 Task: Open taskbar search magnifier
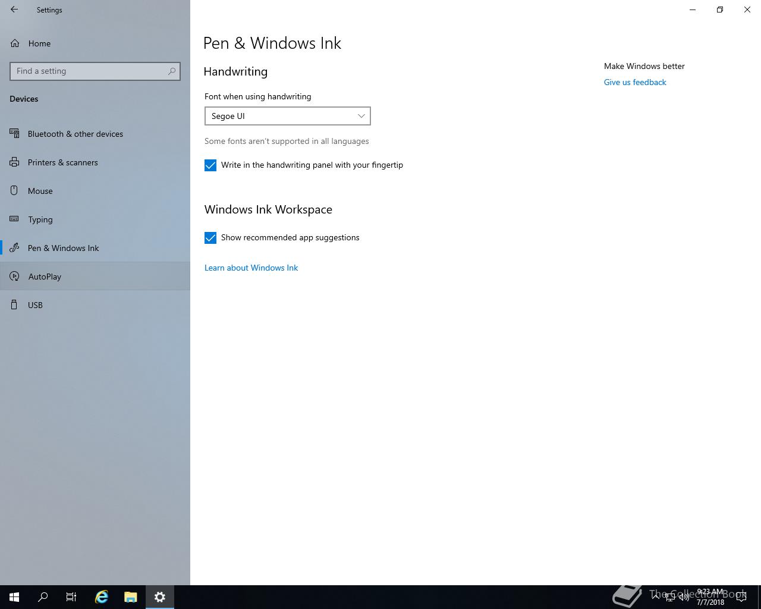click(43, 597)
